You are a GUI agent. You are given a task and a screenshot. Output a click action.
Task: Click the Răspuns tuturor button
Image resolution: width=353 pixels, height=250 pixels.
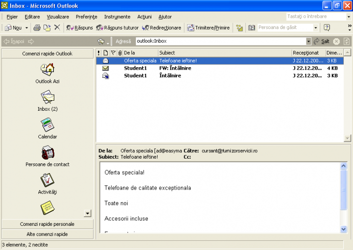pyautogui.click(x=117, y=28)
